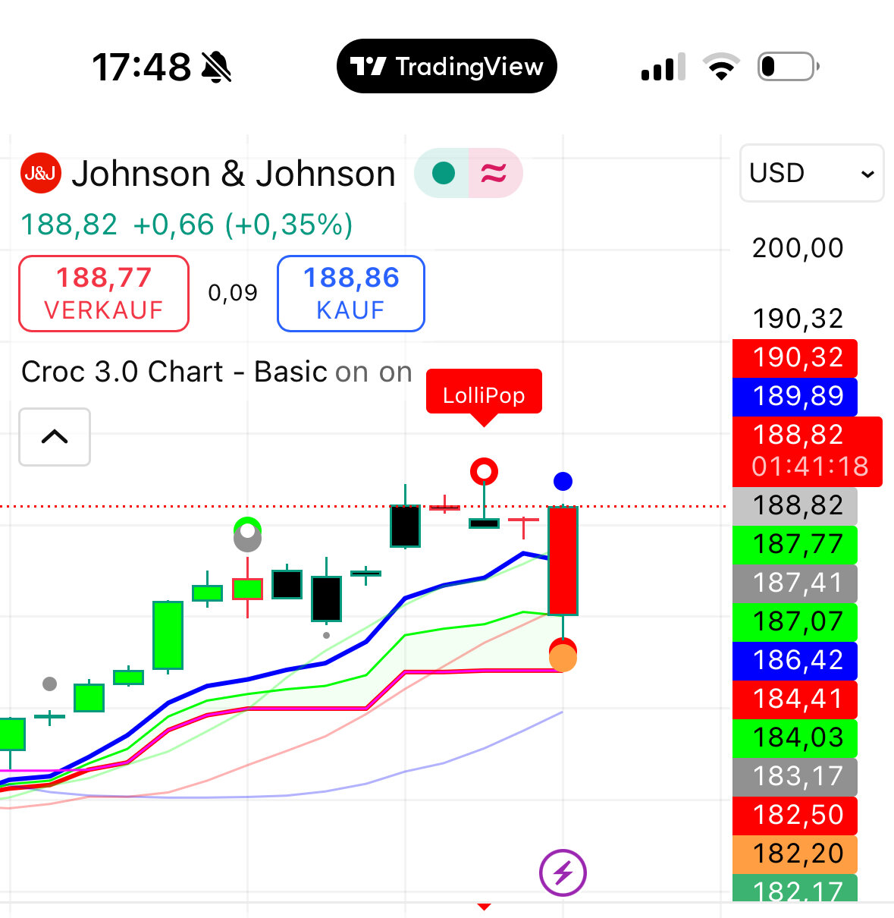Tap the J&J red logo icon
This screenshot has width=894, height=918.
40,174
